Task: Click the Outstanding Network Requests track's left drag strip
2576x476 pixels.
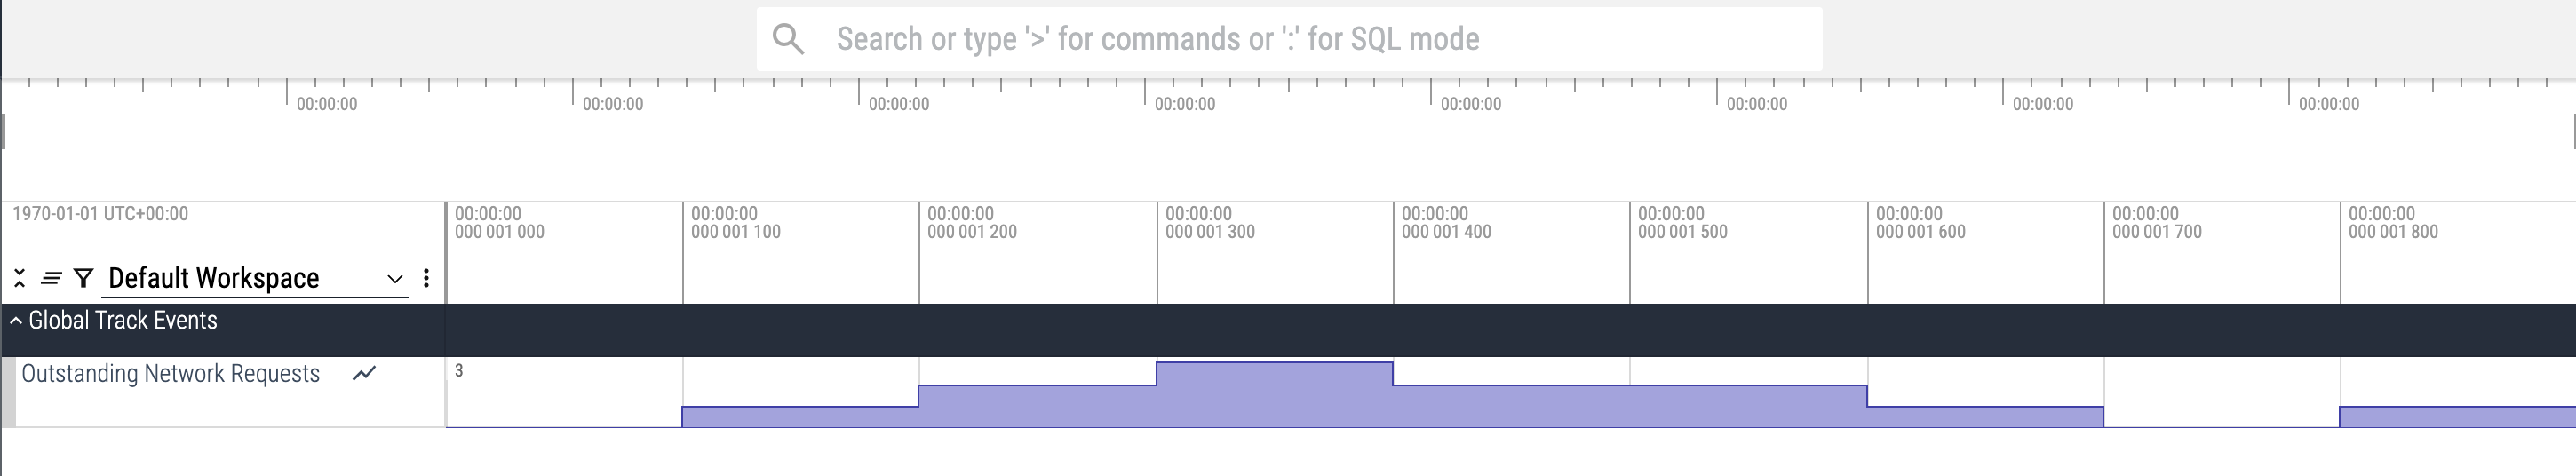Action: [8, 392]
